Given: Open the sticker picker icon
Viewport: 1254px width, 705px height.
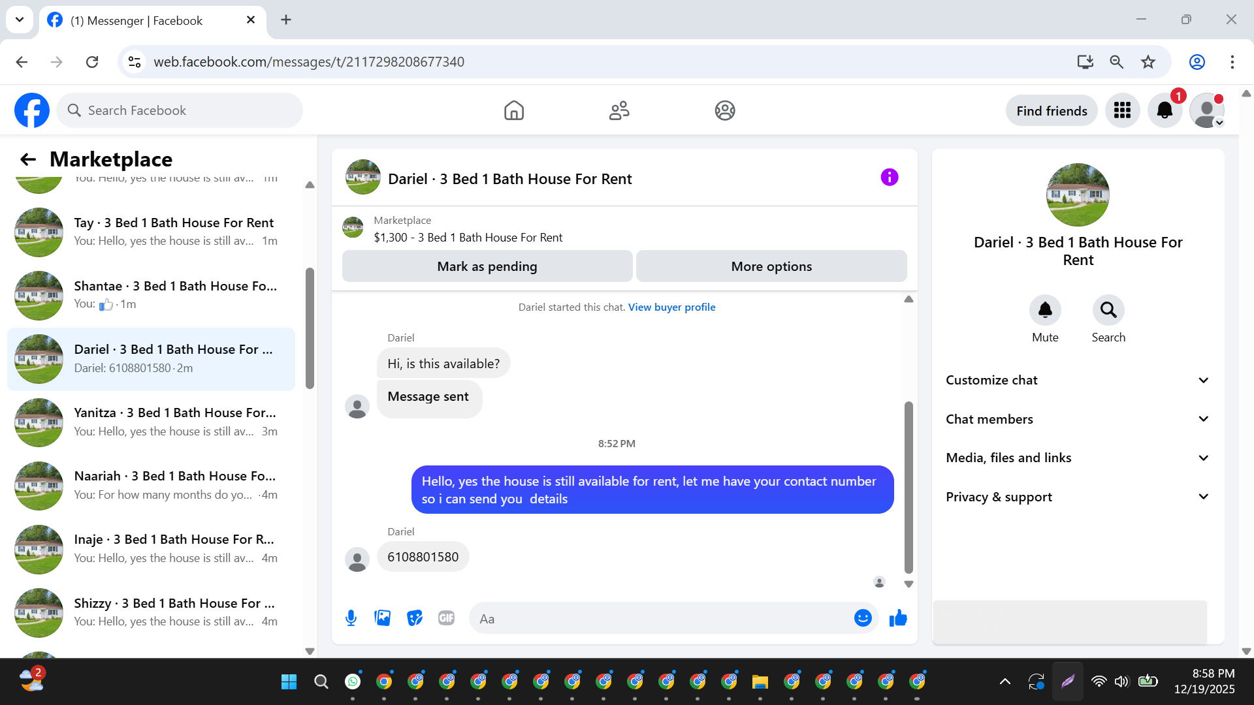Looking at the screenshot, I should [414, 618].
